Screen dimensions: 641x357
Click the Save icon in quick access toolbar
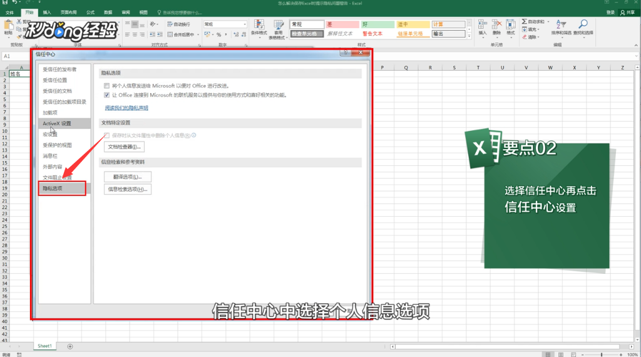tap(5, 3)
